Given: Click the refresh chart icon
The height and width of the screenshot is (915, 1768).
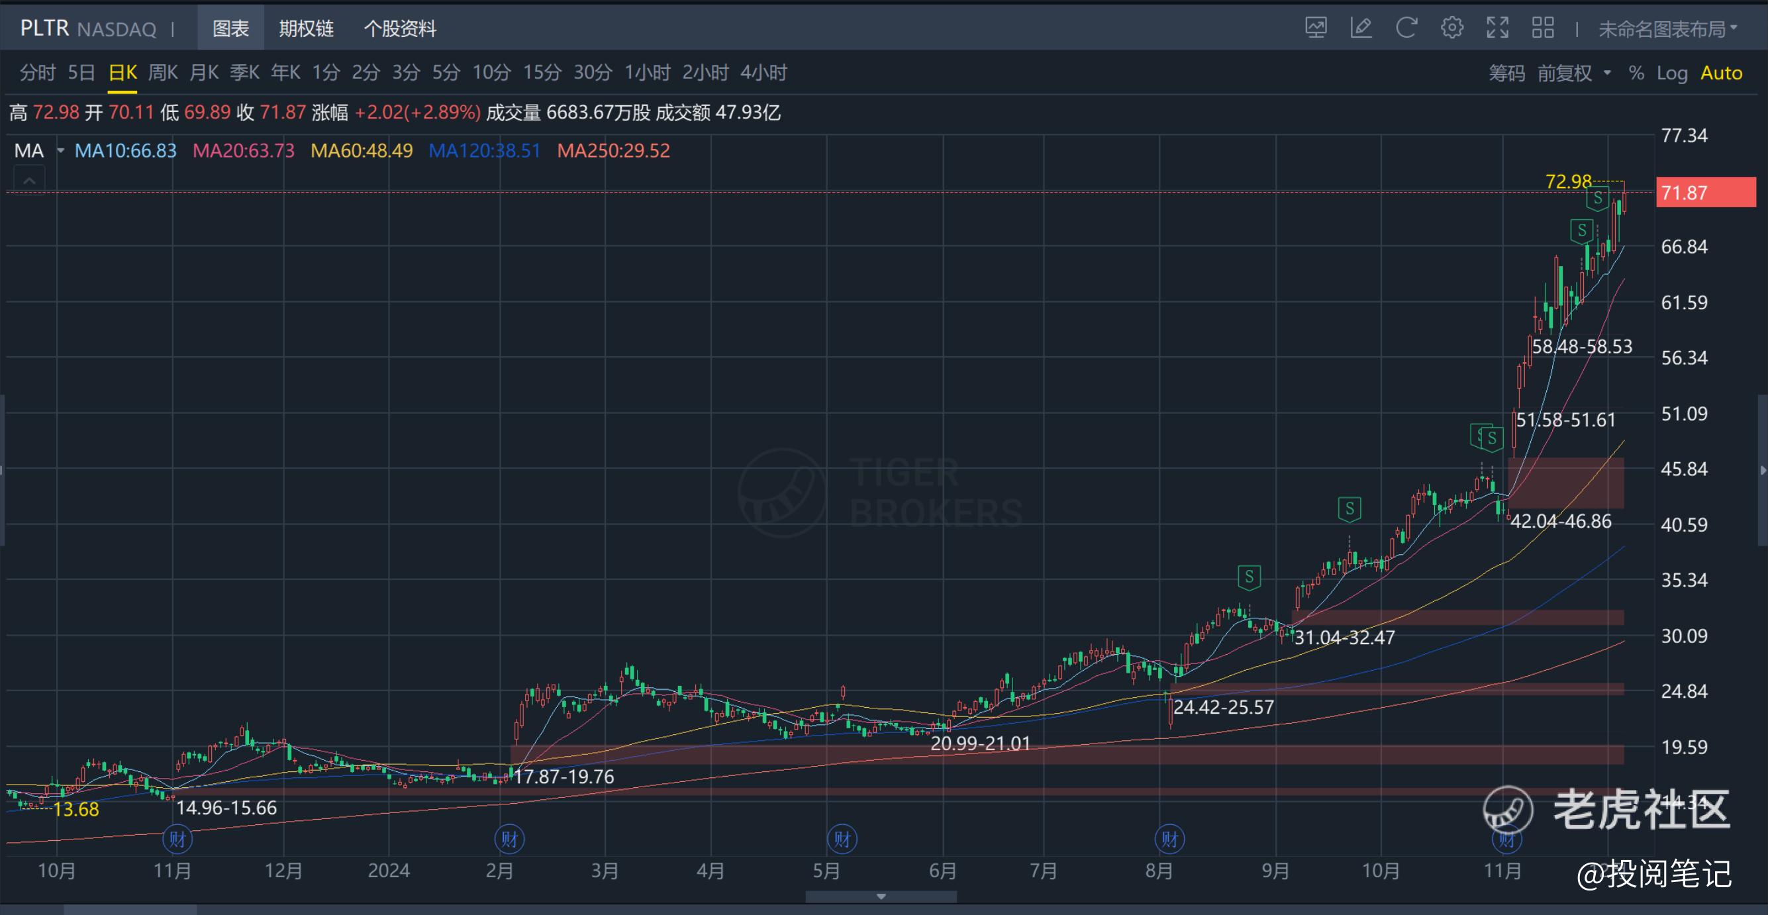Looking at the screenshot, I should 1406,28.
